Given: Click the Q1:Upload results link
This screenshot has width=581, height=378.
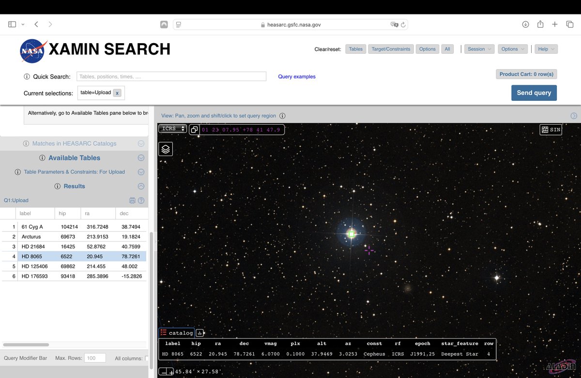Looking at the screenshot, I should pyautogui.click(x=16, y=201).
